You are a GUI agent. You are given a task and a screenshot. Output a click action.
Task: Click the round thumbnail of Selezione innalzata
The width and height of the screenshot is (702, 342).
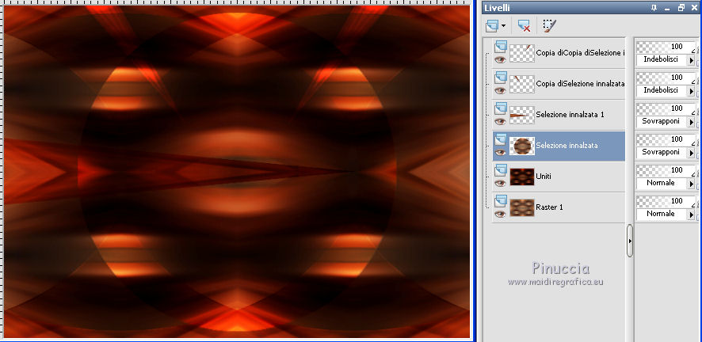pos(522,146)
